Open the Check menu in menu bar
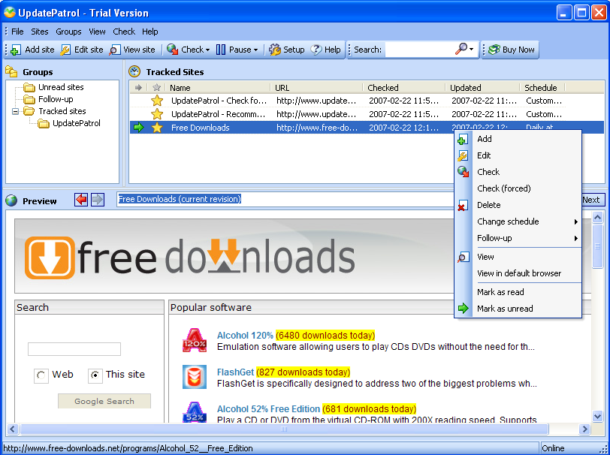 [124, 32]
